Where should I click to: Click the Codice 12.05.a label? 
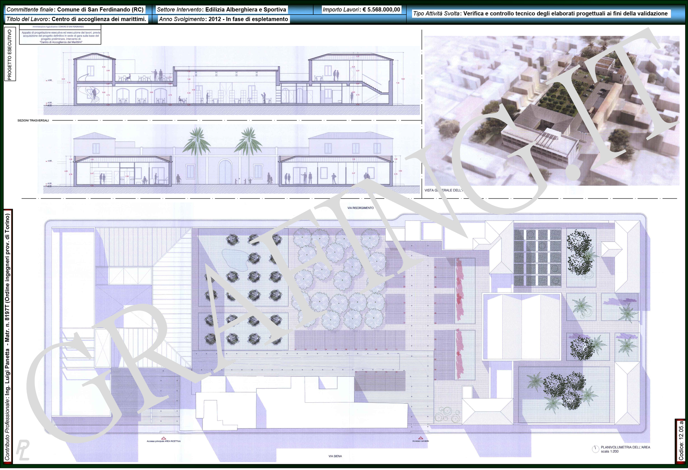click(681, 441)
